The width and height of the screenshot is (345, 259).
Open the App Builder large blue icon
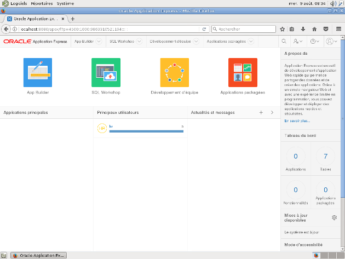[38, 72]
